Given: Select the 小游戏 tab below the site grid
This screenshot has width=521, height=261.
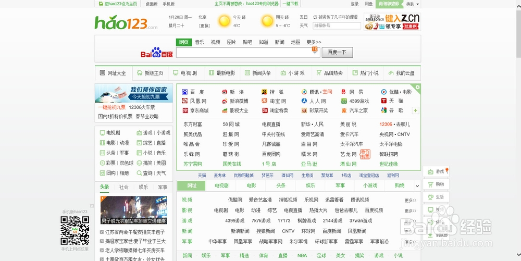Looking at the screenshot, I should (x=370, y=185).
